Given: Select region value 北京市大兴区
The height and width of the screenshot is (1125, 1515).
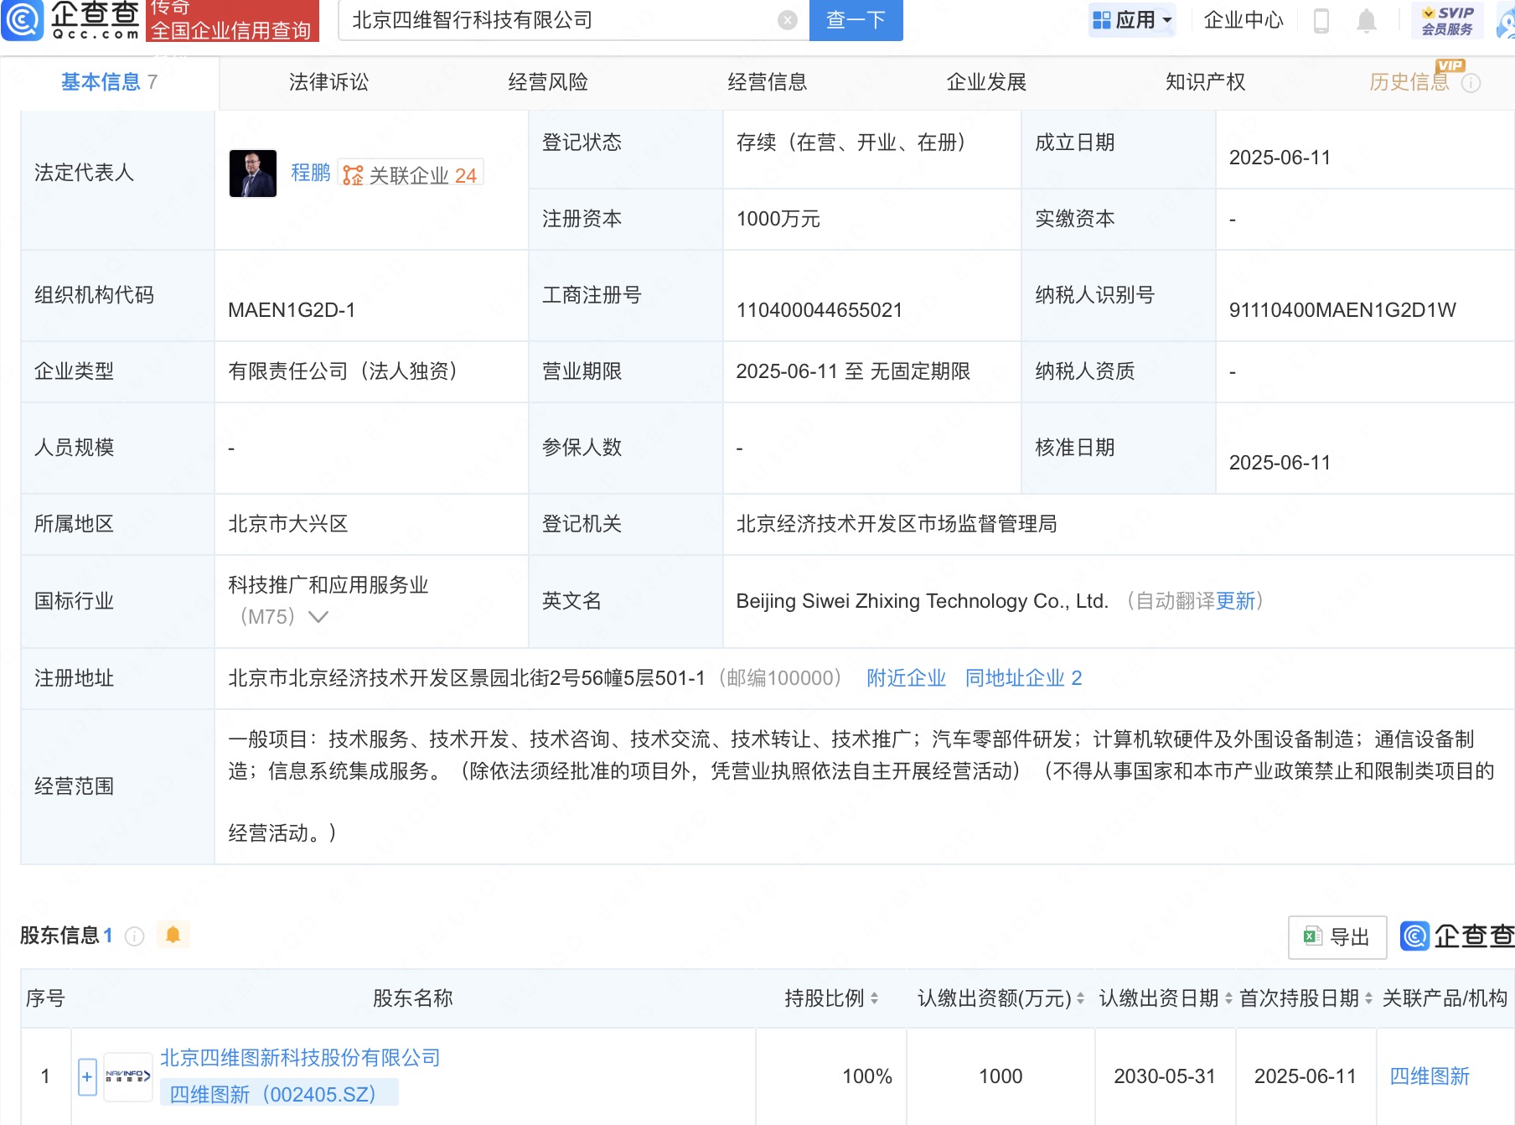Looking at the screenshot, I should click(x=287, y=524).
